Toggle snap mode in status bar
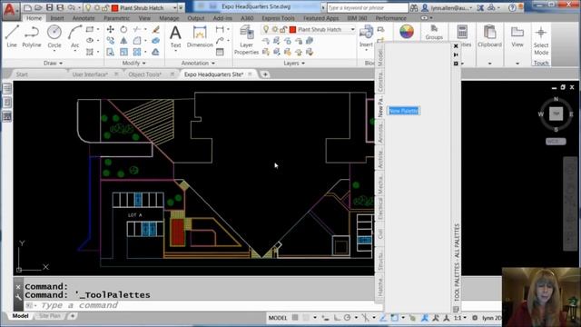 pyautogui.click(x=306, y=318)
